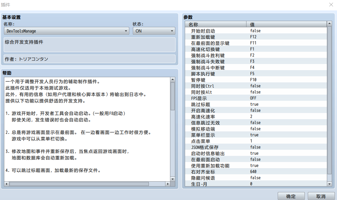Select the 菜单栏显示 parameter row
The height and width of the screenshot is (200, 337).
click(x=256, y=135)
